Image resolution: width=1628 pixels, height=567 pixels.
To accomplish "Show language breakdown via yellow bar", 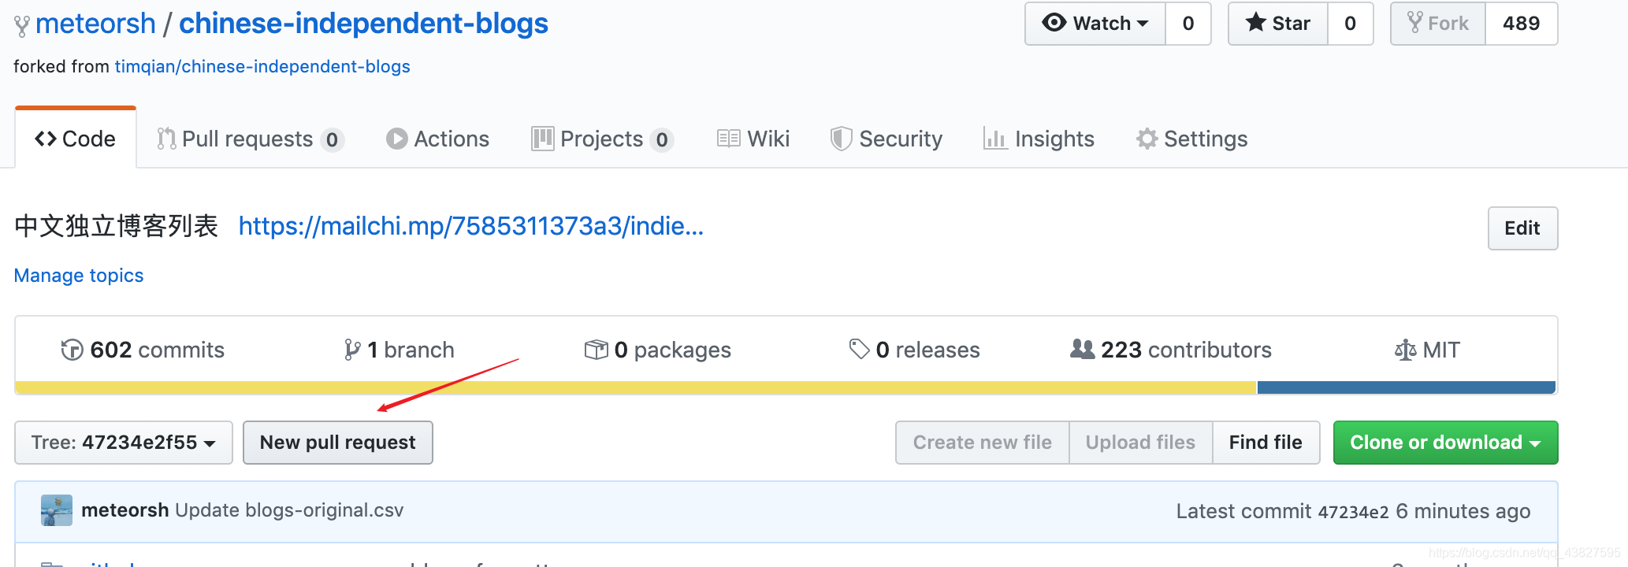I will [636, 387].
